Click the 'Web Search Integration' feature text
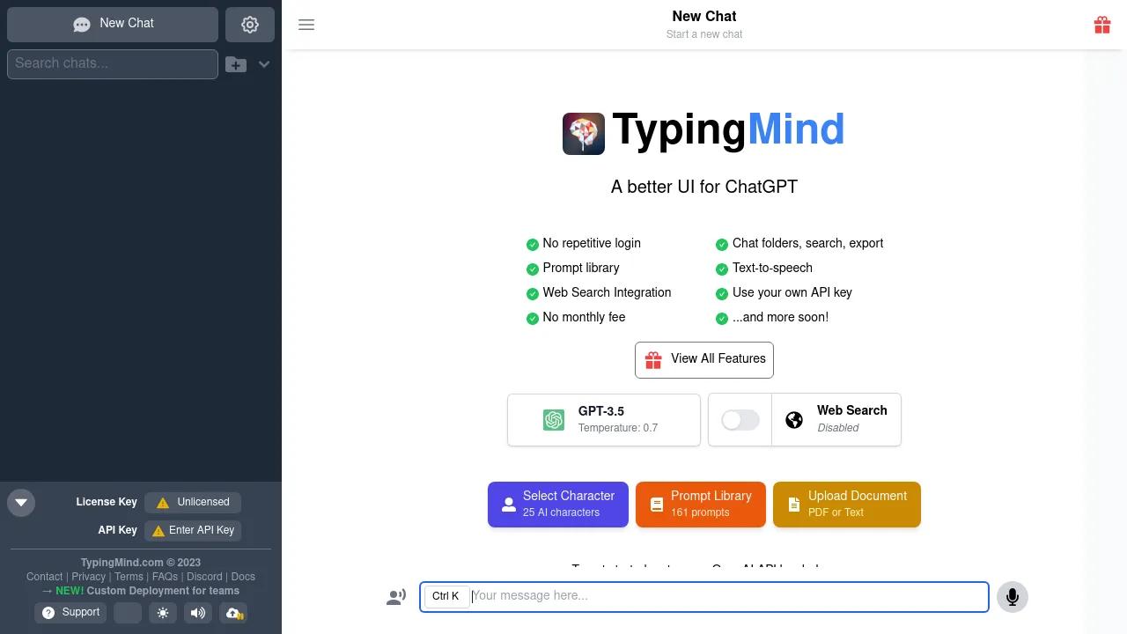 607,292
